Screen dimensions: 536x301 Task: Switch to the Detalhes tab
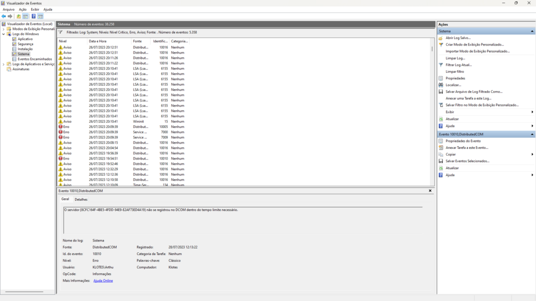[81, 199]
